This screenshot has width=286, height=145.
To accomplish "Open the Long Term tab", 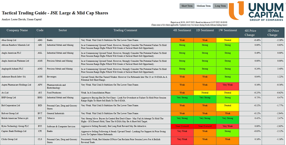I will [x=220, y=6].
